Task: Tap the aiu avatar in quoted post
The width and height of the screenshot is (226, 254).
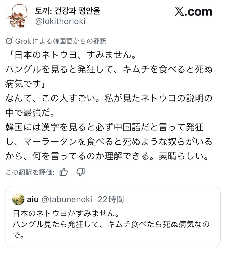Action: click(x=18, y=199)
